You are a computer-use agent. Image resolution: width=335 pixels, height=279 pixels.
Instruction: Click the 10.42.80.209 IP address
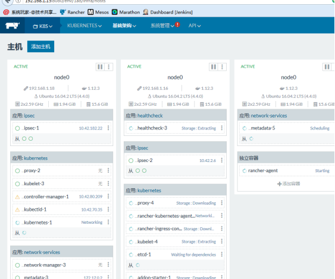[x=90, y=196]
